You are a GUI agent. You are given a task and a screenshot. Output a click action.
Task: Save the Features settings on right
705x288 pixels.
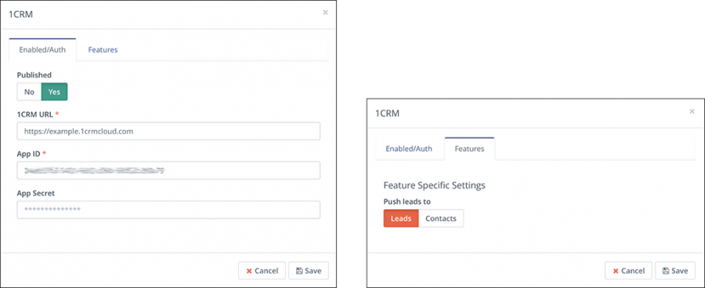pos(675,271)
